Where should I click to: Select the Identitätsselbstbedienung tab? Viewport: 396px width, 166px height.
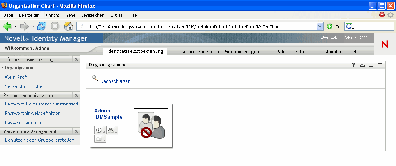(135, 52)
